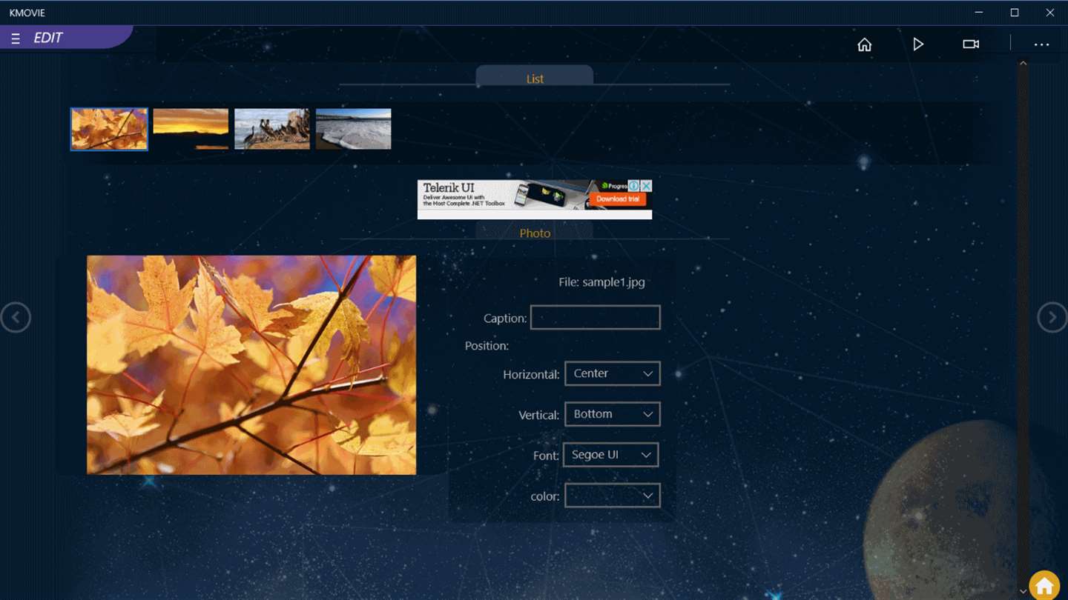Screen dimensions: 1068x600
Task: Click the large autumn leaves preview image
Action: click(251, 365)
